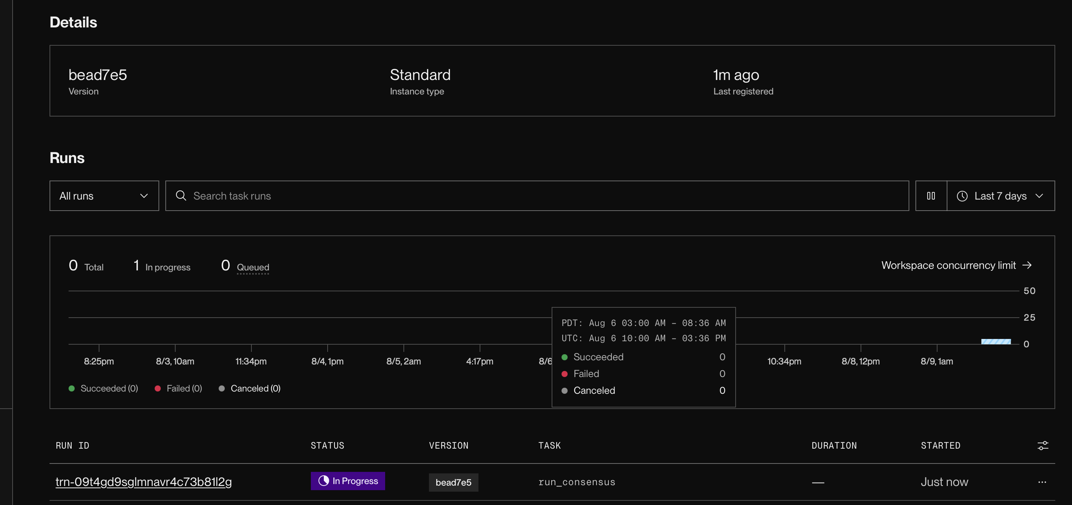The width and height of the screenshot is (1072, 505).
Task: Click the STARTED column header
Action: click(x=941, y=446)
